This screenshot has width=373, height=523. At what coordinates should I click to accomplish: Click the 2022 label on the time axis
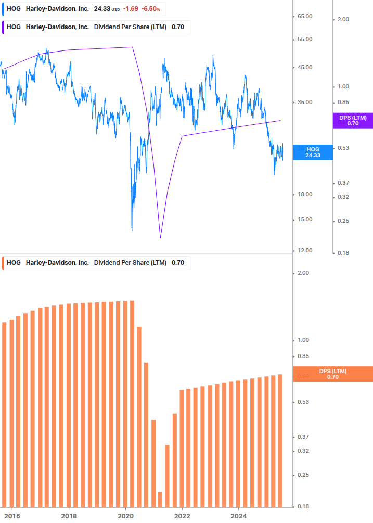182,516
